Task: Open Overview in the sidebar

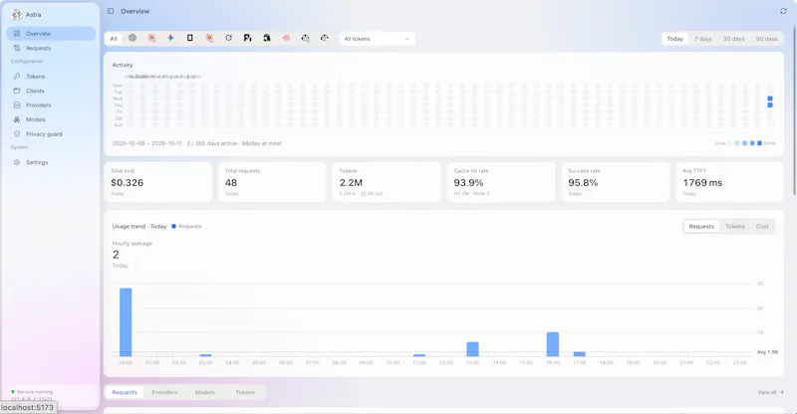Action: pyautogui.click(x=51, y=34)
